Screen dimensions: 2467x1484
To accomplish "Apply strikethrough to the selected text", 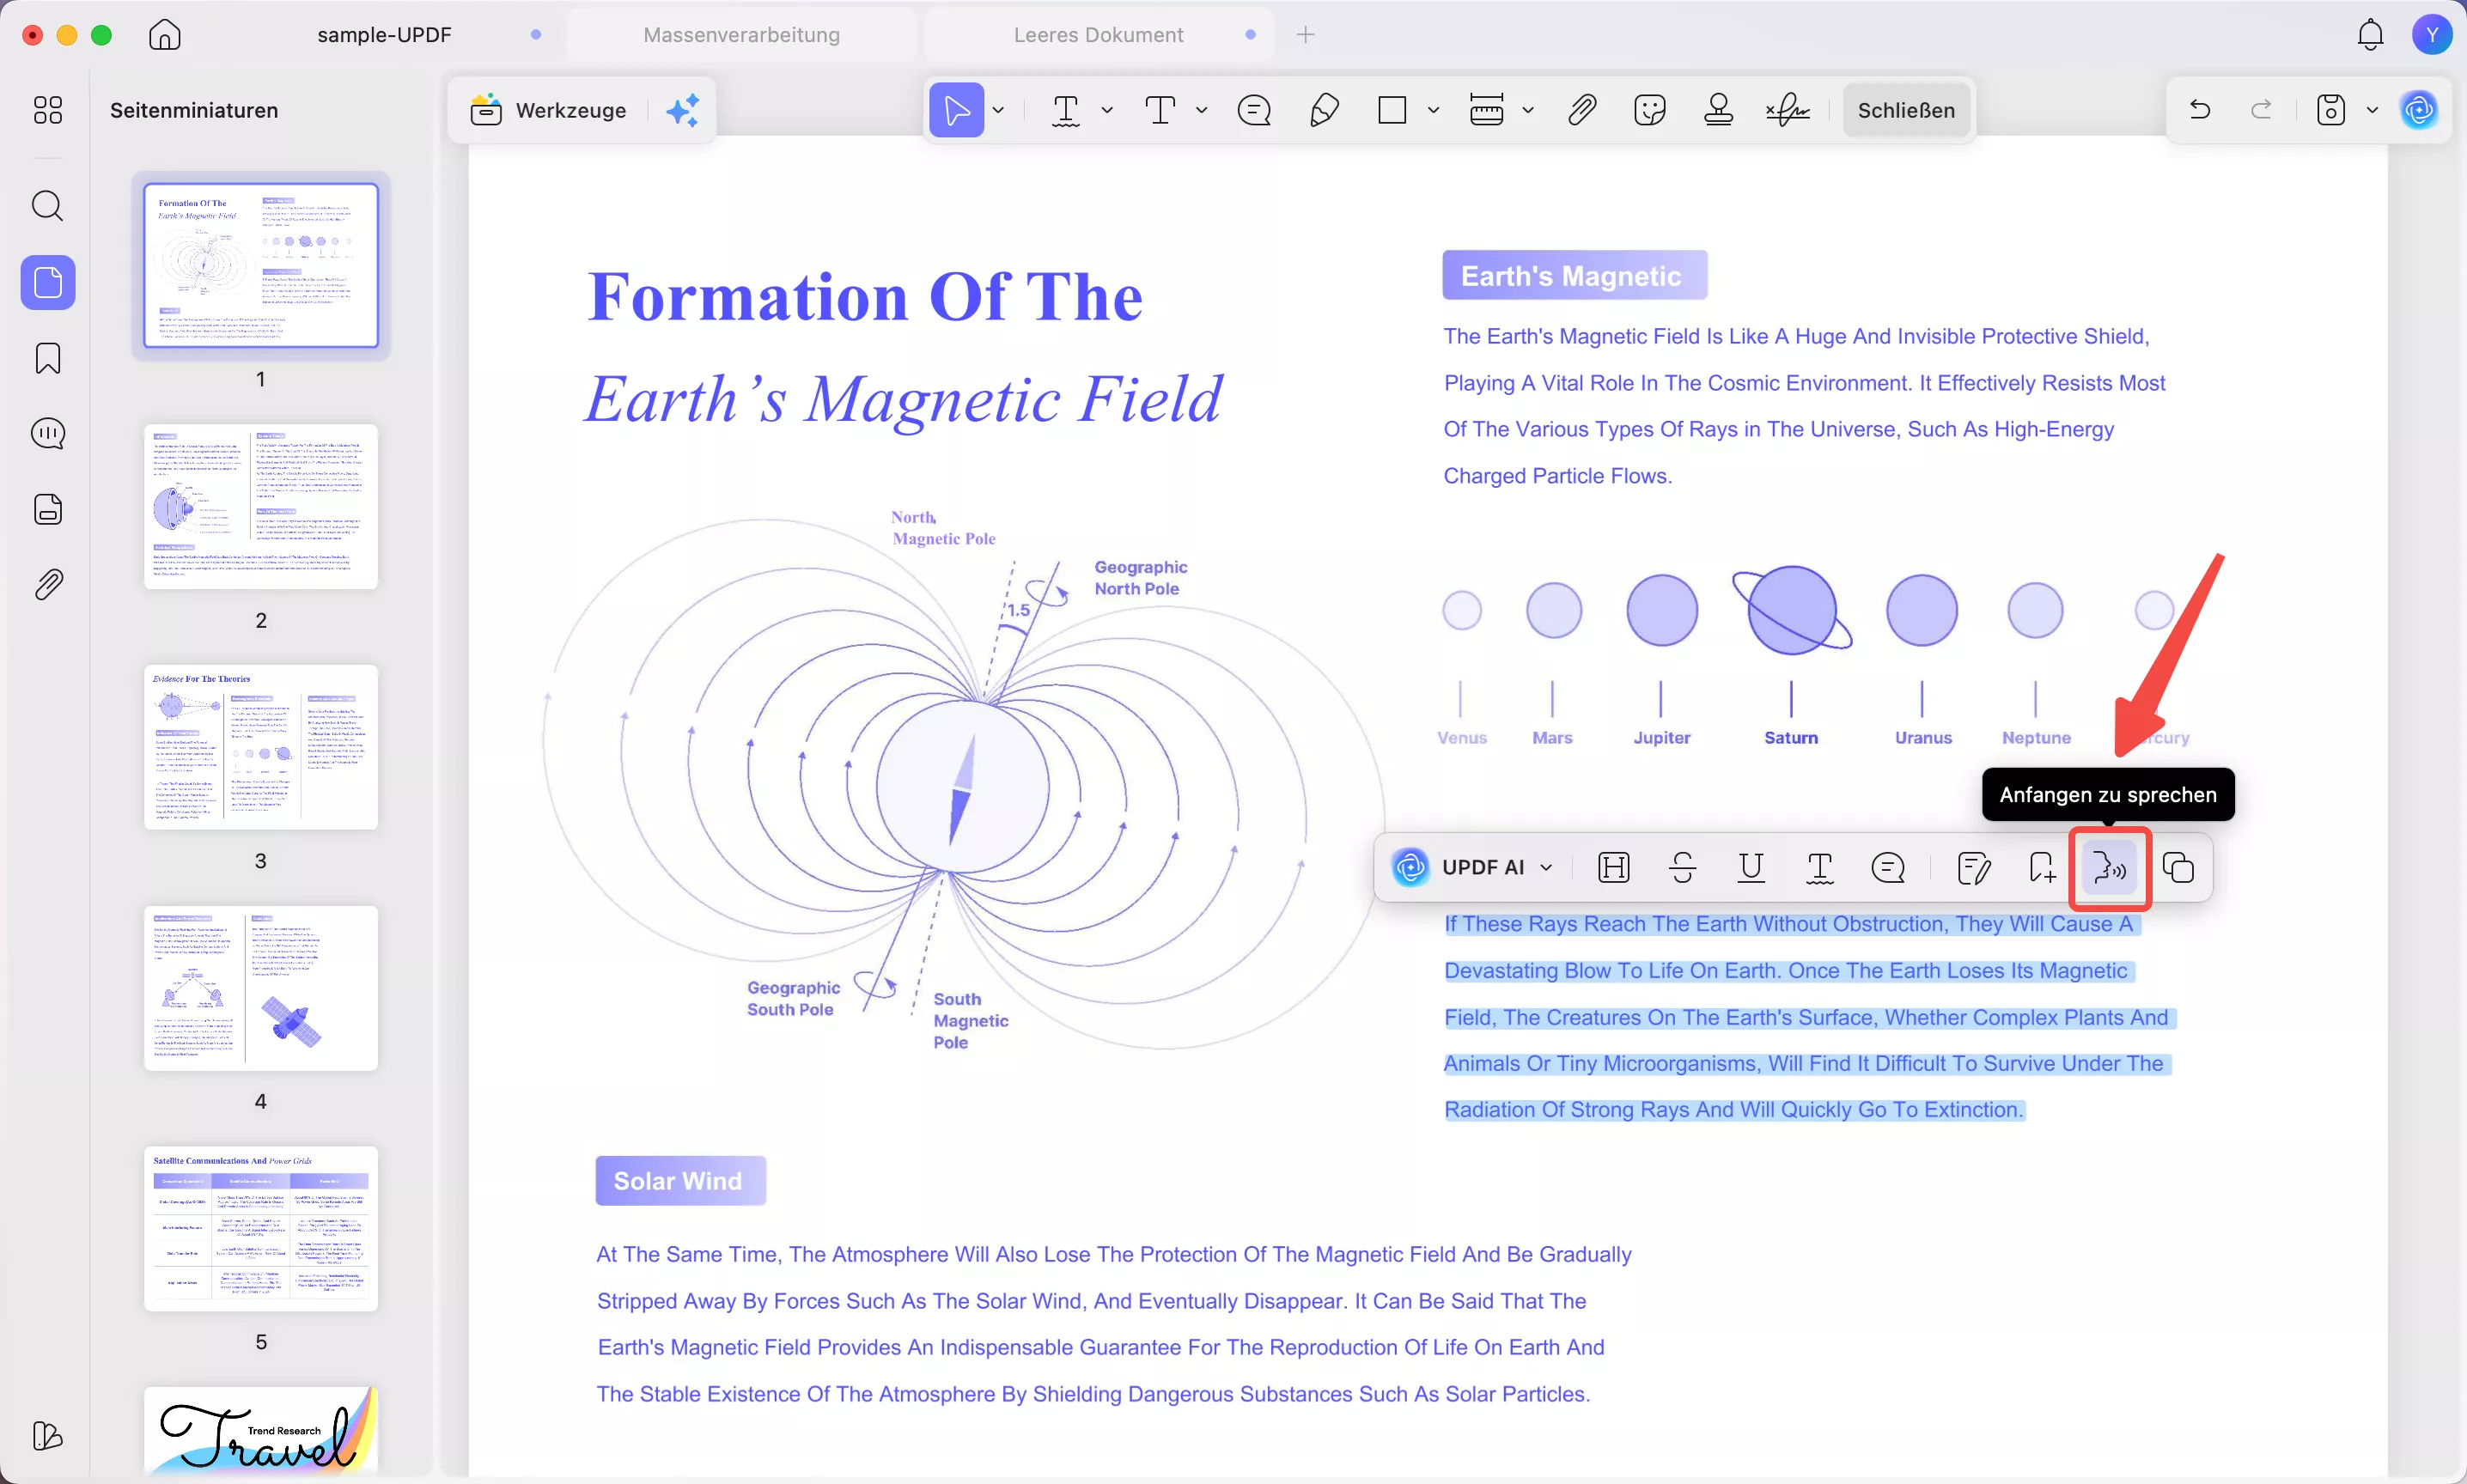I will click(1682, 867).
